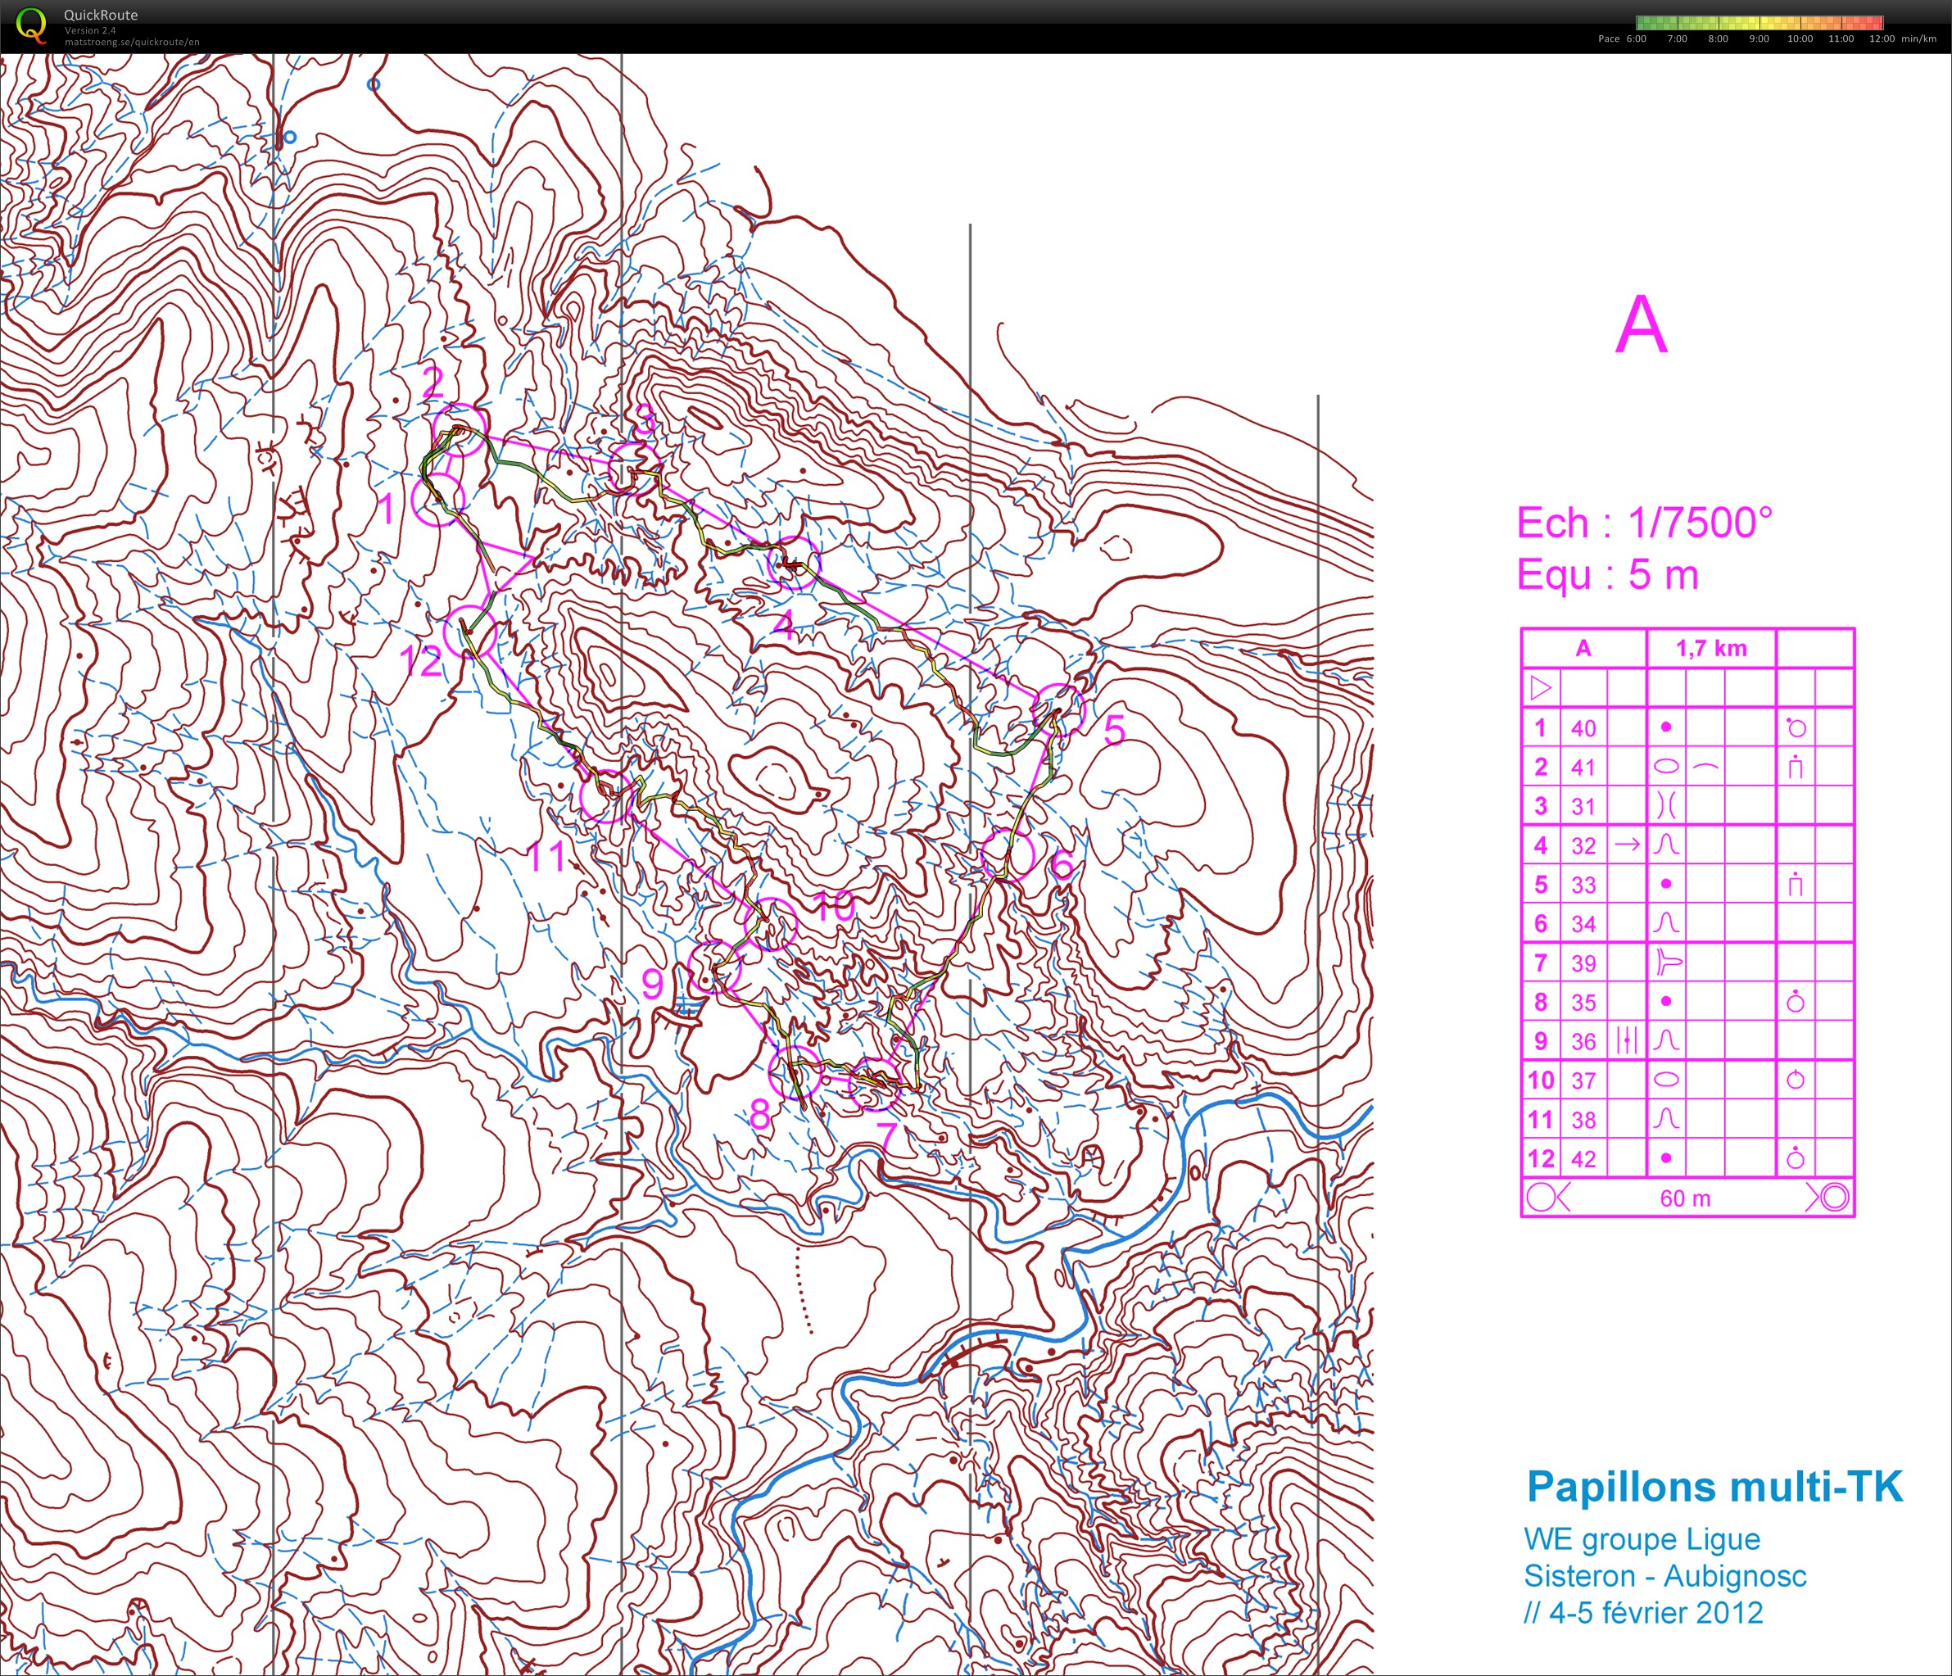Click the position symbol at right of row 8
This screenshot has width=1952, height=1676.
click(x=1795, y=1000)
